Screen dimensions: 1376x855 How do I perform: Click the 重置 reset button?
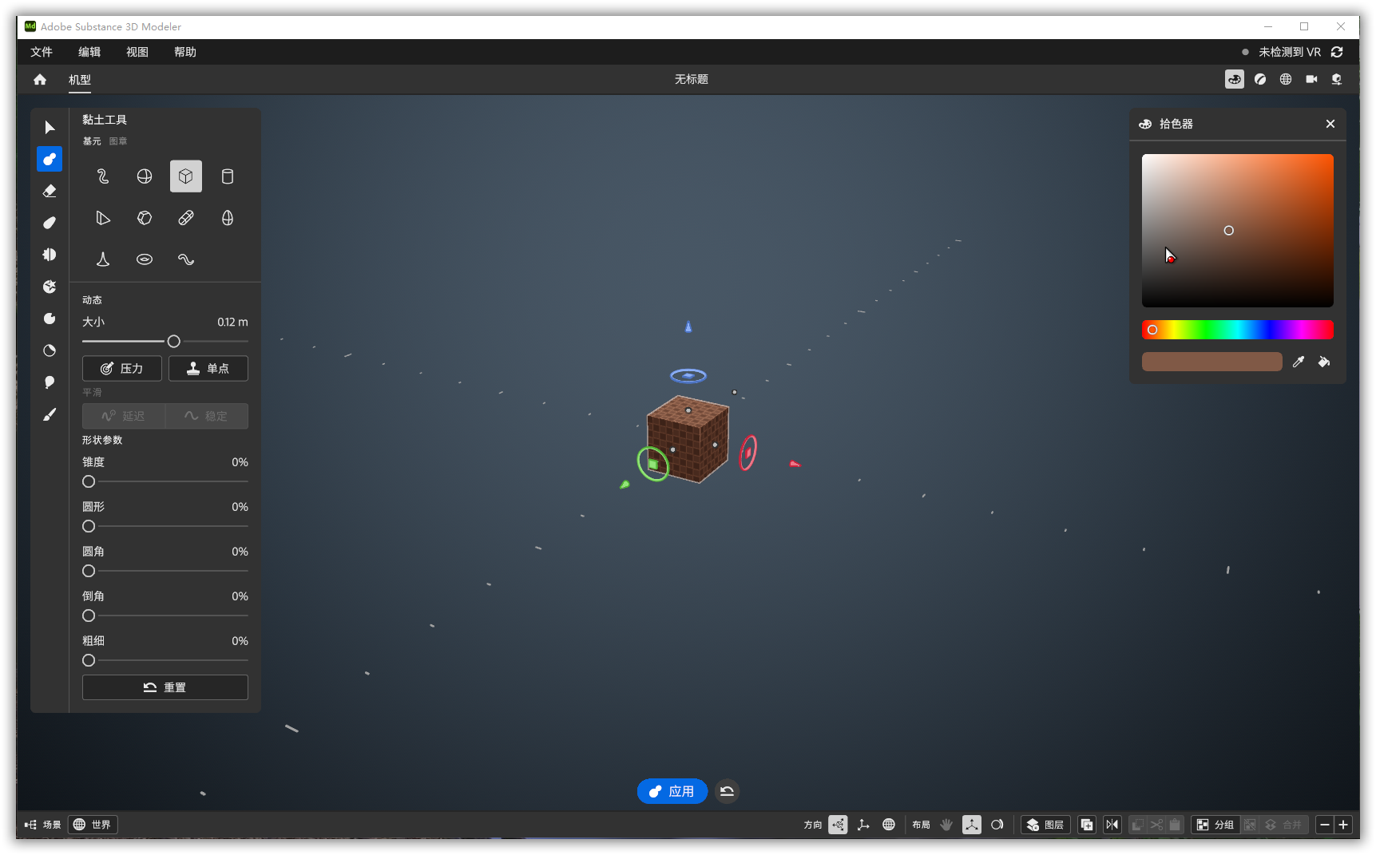coord(165,687)
